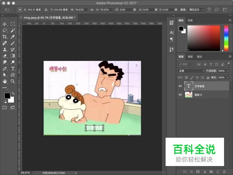The image size is (233, 175).
Task: Select the Eyedropper tool
Action: coord(13,37)
